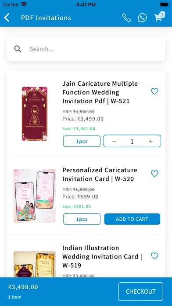Decrease quantity with the minus button

click(x=115, y=141)
